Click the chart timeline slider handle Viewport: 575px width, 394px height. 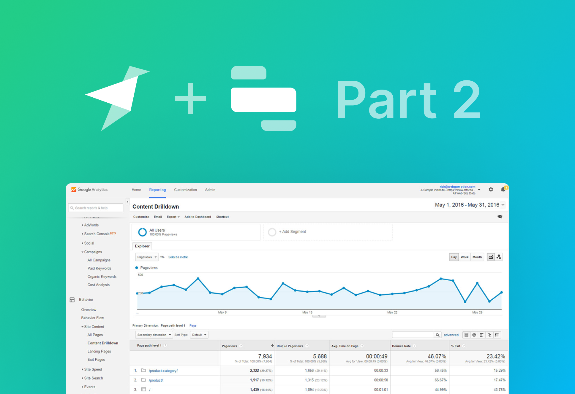319,315
